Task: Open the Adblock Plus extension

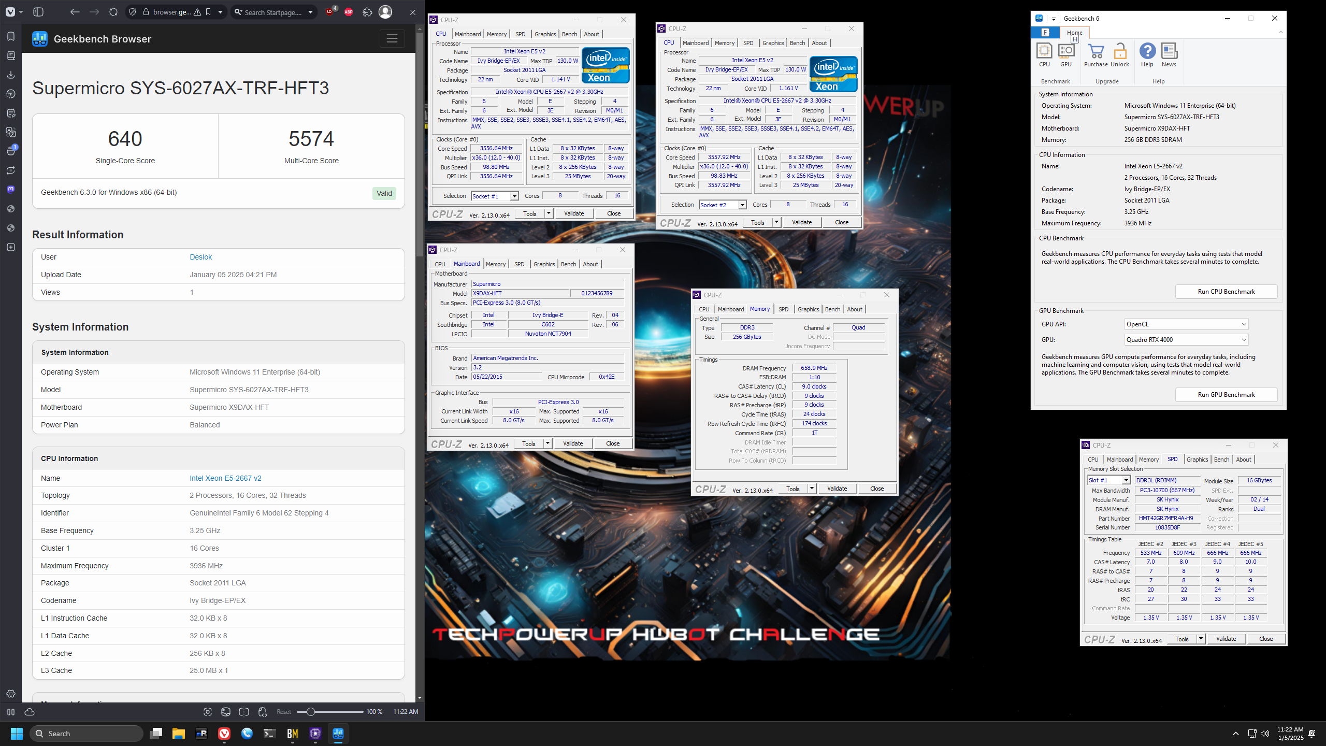Action: click(x=349, y=12)
